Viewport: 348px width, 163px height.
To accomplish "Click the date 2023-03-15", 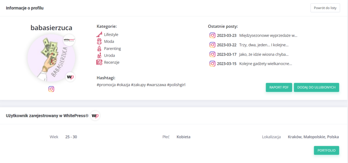I will click(x=227, y=64).
